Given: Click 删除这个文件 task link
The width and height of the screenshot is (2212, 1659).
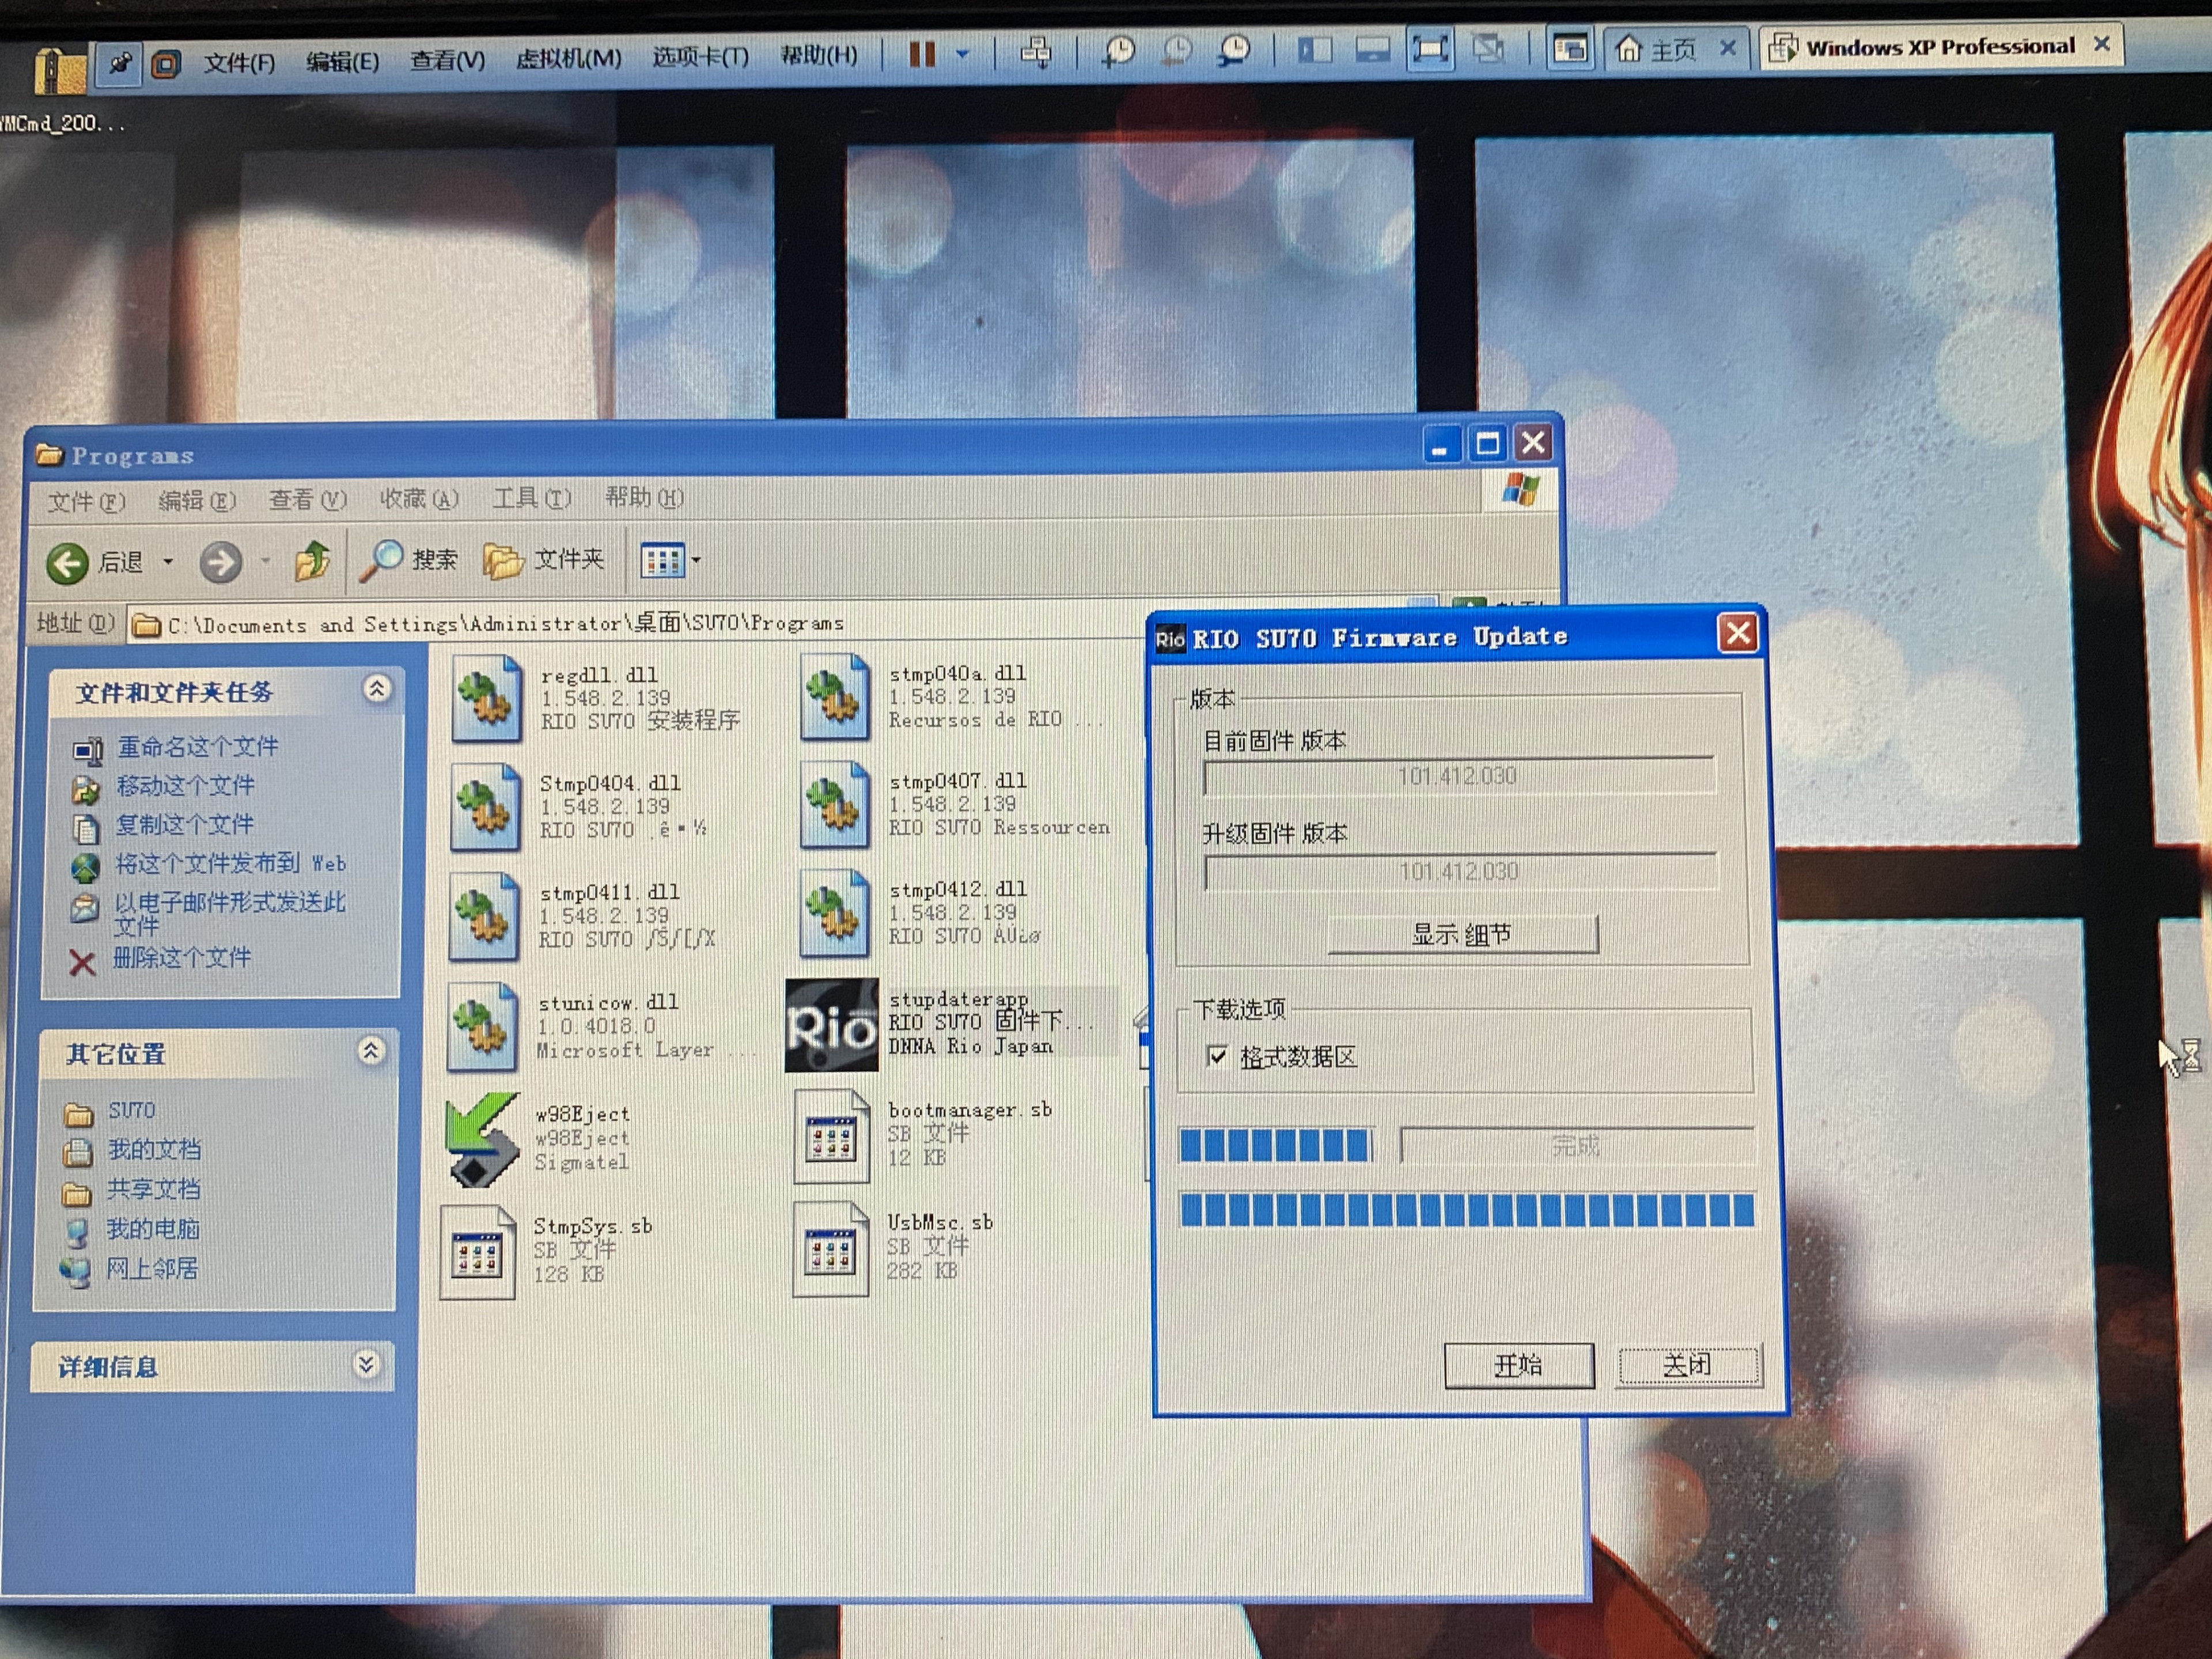Looking at the screenshot, I should [182, 958].
